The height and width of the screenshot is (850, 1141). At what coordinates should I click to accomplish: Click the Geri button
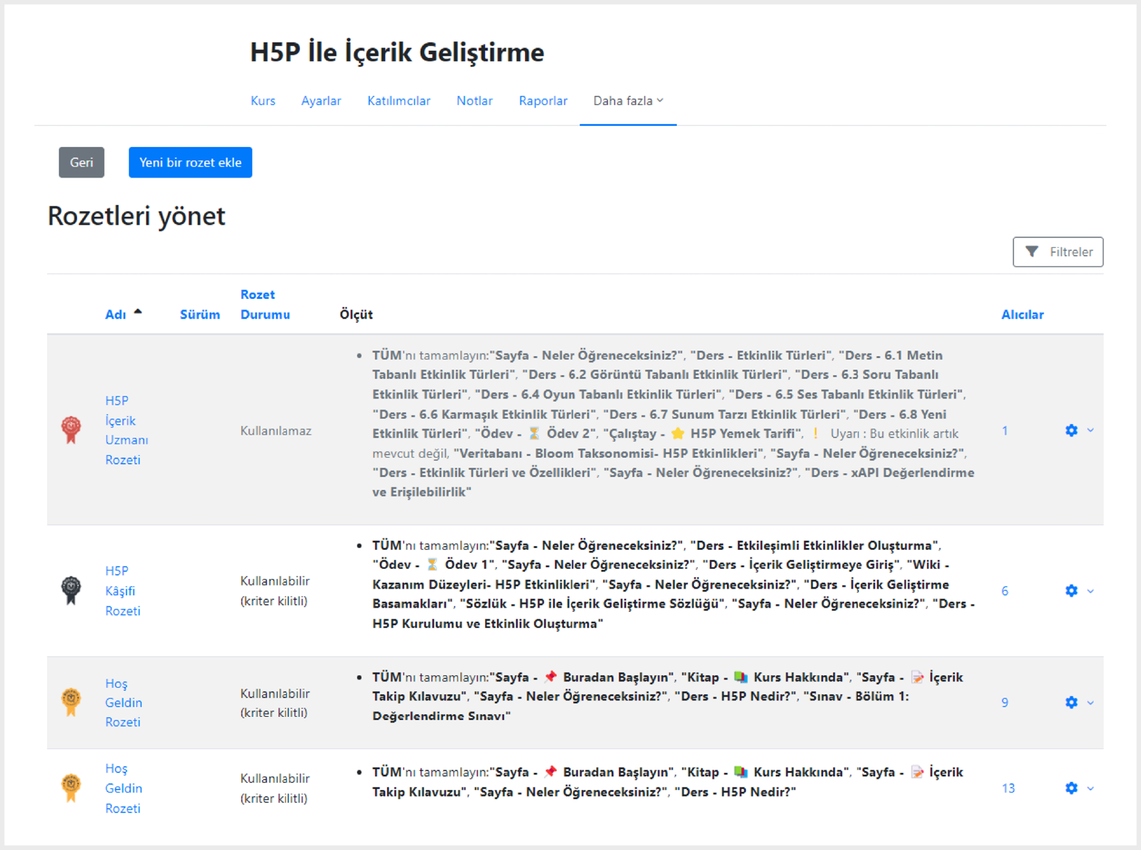tap(81, 162)
